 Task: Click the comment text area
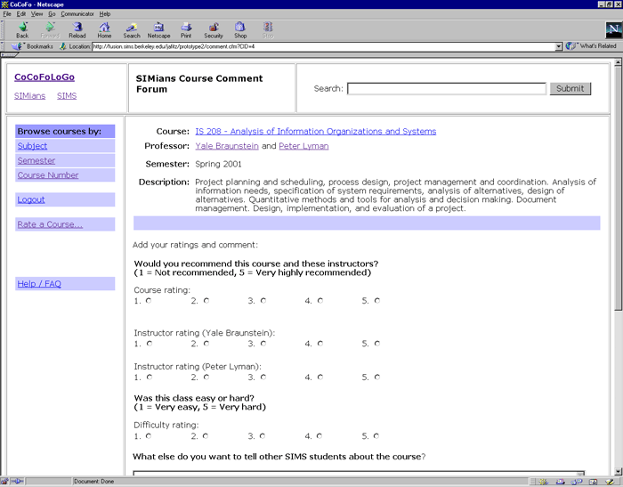[359, 473]
